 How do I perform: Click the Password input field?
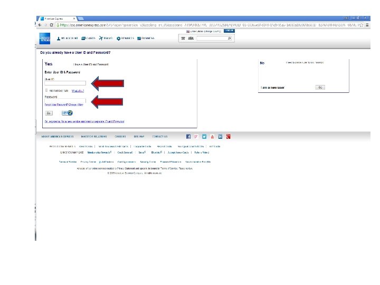point(65,101)
